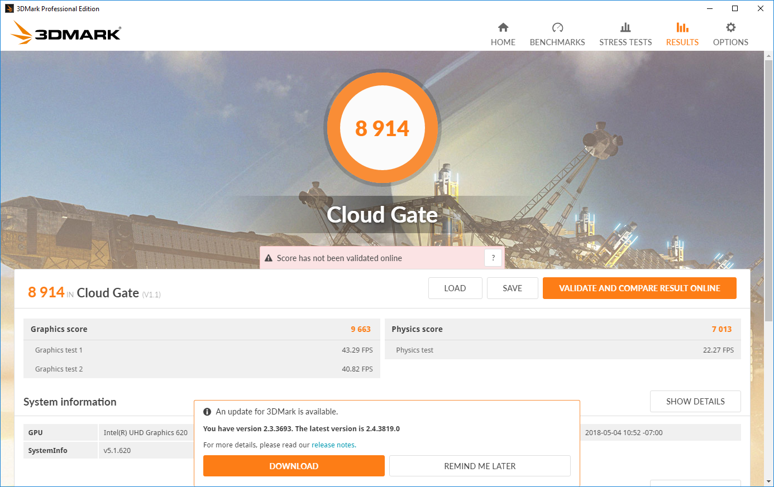Click the Physics test row
The height and width of the screenshot is (487, 774).
click(x=563, y=350)
